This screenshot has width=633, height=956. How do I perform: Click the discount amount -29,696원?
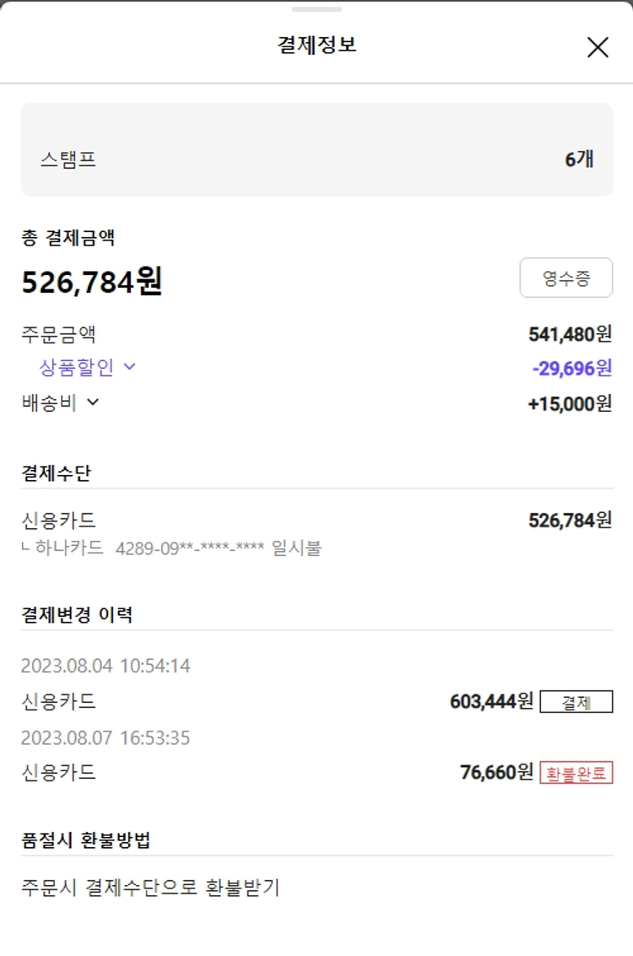coord(571,368)
